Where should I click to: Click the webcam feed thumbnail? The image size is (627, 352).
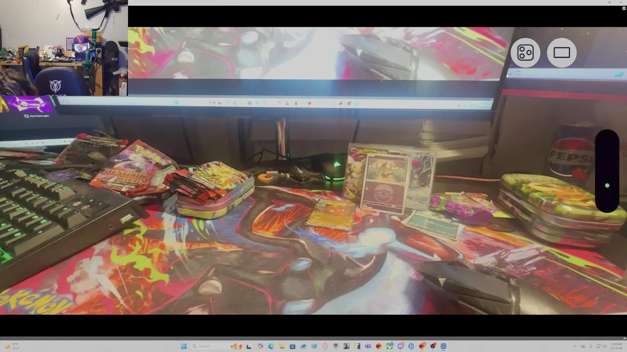pos(64,48)
